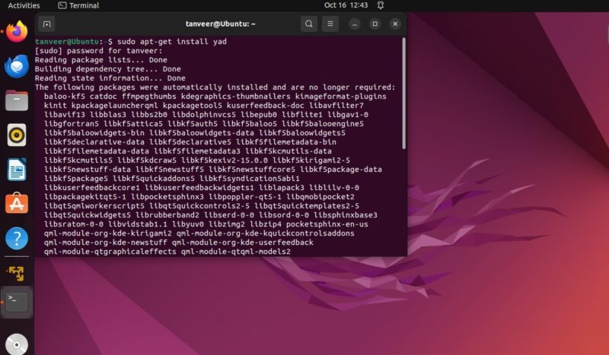The width and height of the screenshot is (609, 355).
Task: Click 'Reading state information... Done'
Action: pyautogui.click(x=110, y=78)
